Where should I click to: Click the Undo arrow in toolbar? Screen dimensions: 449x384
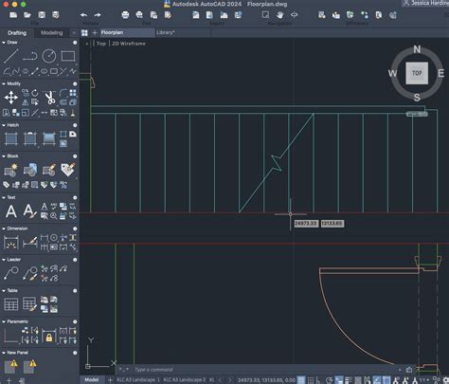tap(83, 15)
